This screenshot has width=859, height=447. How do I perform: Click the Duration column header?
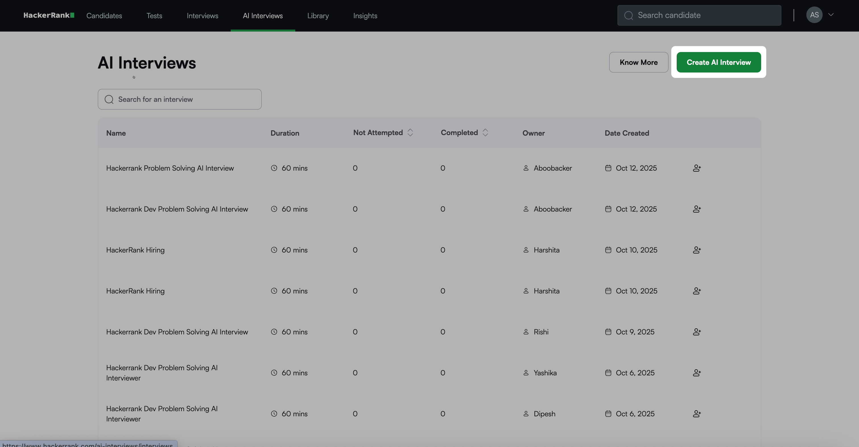285,133
